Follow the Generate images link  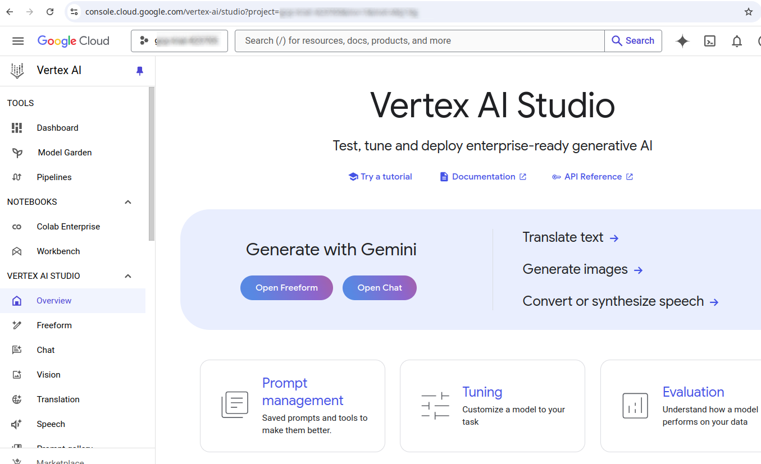click(582, 269)
